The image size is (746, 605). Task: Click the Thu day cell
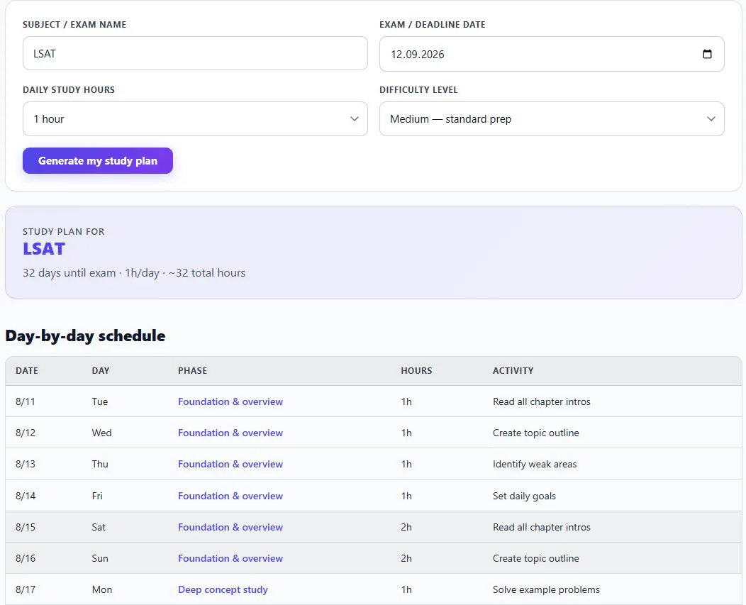(100, 464)
